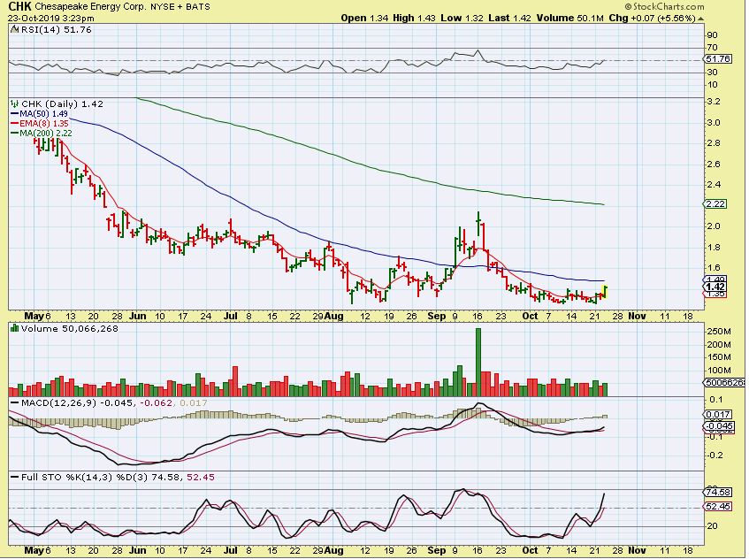Click the 74.58 stochastic %K axis tag
Image resolution: width=749 pixels, height=559 pixels.
(718, 492)
